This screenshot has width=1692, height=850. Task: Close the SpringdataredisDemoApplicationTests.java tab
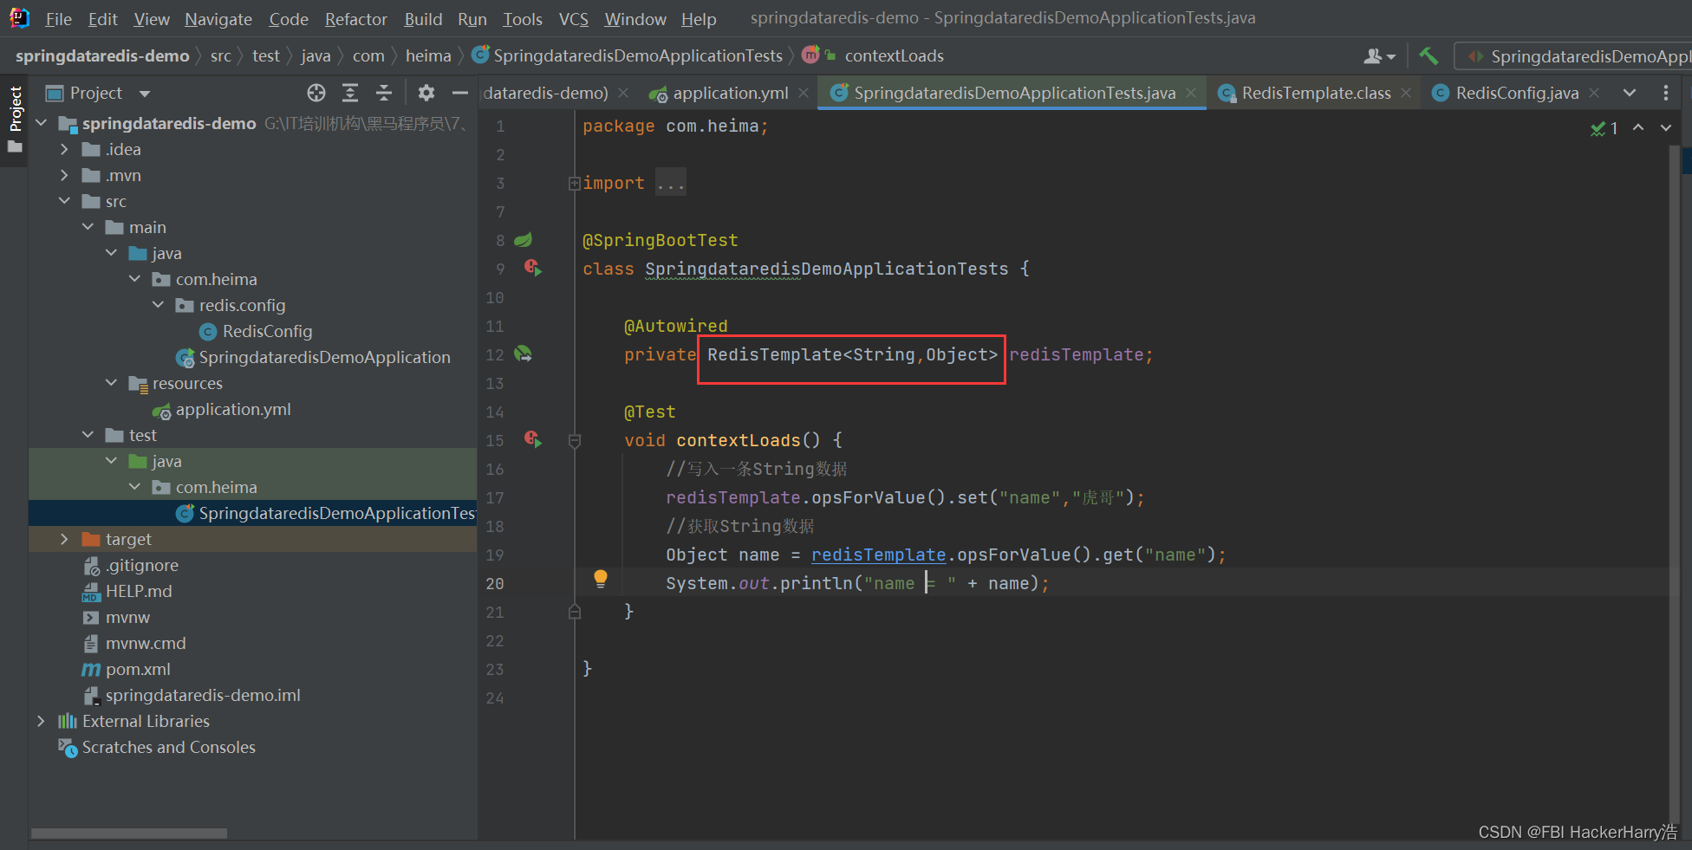(x=1191, y=93)
